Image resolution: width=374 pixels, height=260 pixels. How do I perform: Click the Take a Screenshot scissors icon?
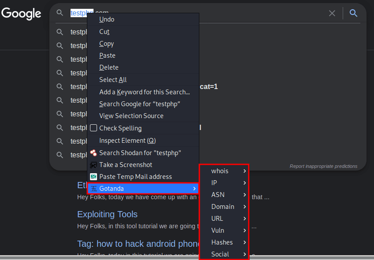93,165
